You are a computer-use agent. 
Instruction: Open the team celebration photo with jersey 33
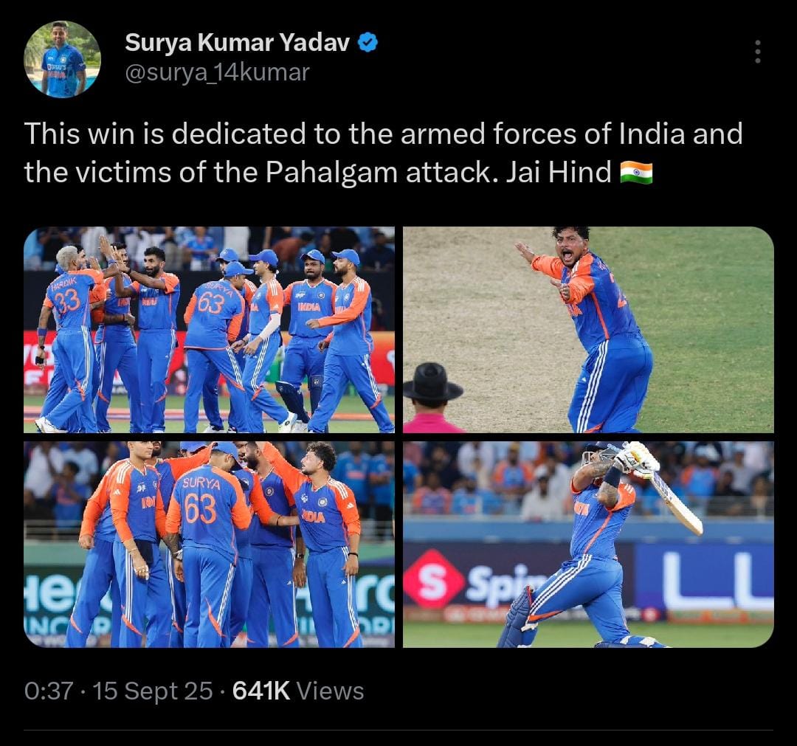[x=209, y=330]
